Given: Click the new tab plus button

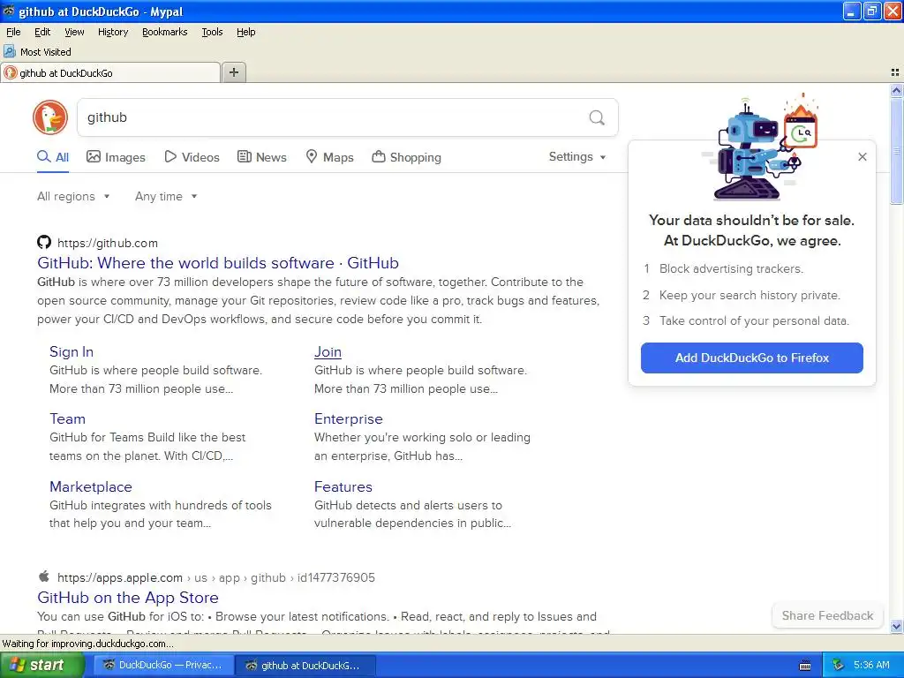Looking at the screenshot, I should tap(233, 72).
